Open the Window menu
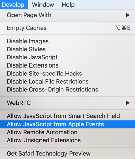The height and width of the screenshot is (159, 135). click(x=43, y=5)
